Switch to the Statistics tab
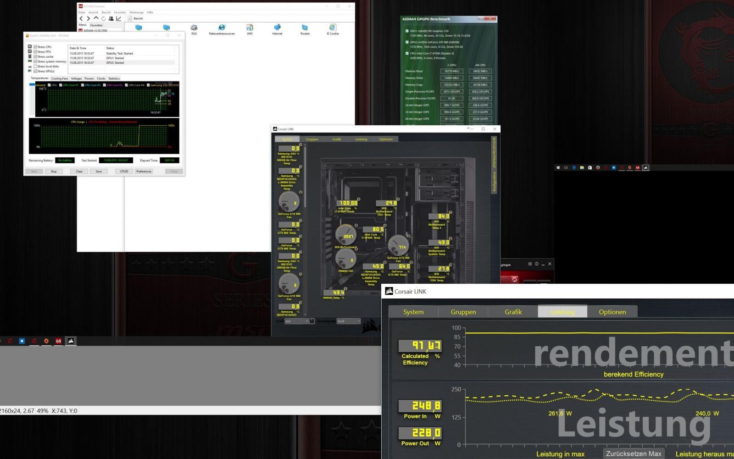The width and height of the screenshot is (734, 459). 114,78
